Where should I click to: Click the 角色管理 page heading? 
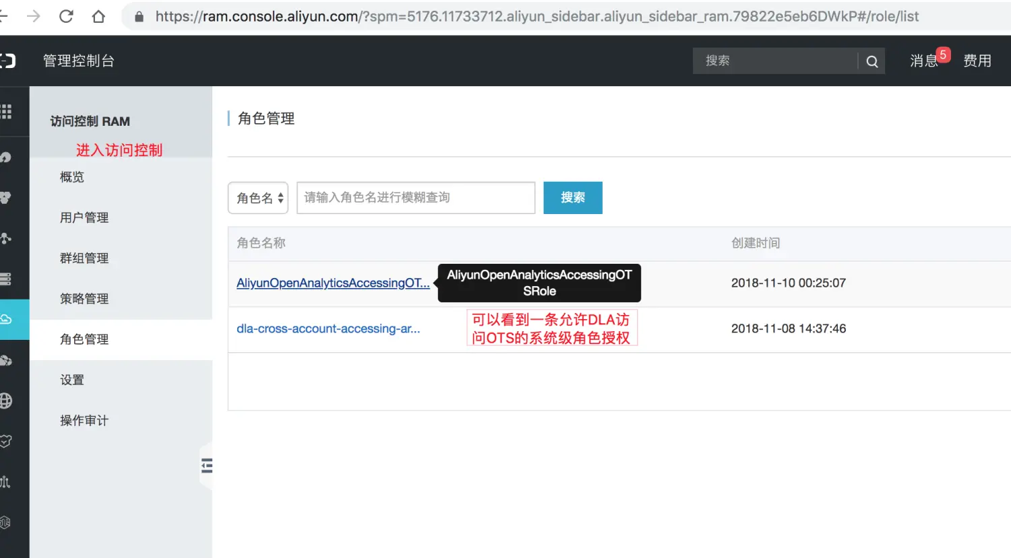266,118
